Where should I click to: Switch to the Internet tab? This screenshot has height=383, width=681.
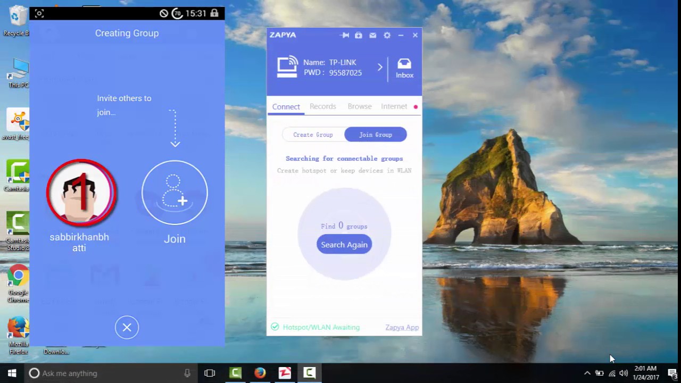tap(394, 106)
